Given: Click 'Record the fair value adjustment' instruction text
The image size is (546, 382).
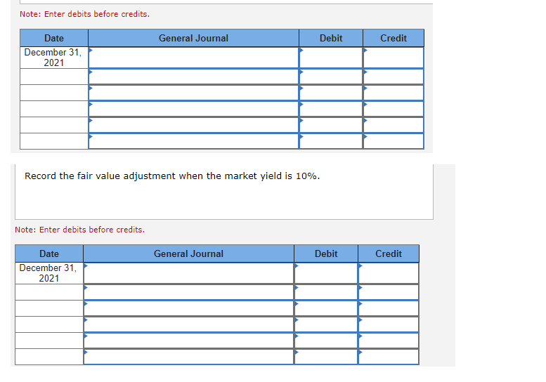Looking at the screenshot, I should pyautogui.click(x=172, y=176).
